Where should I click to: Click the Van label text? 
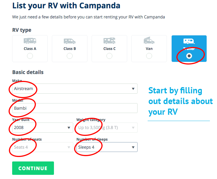click(149, 49)
